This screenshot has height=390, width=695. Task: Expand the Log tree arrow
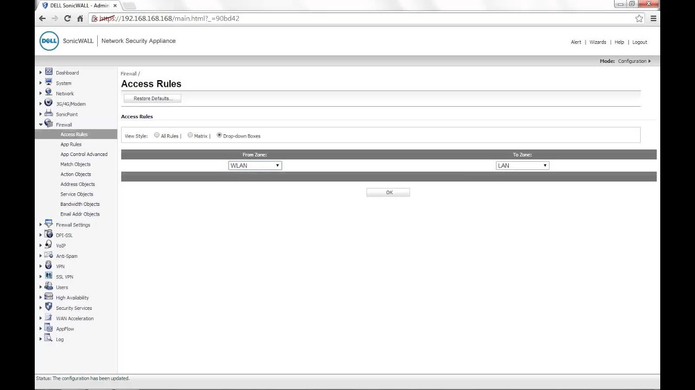pyautogui.click(x=40, y=339)
